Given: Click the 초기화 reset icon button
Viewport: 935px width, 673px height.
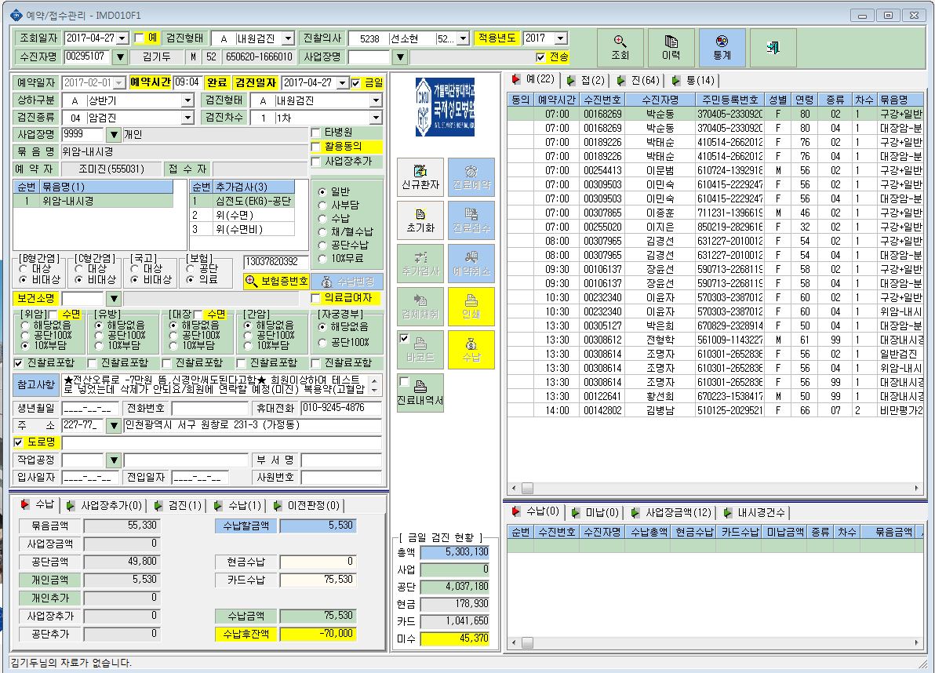Looking at the screenshot, I should pos(420,220).
